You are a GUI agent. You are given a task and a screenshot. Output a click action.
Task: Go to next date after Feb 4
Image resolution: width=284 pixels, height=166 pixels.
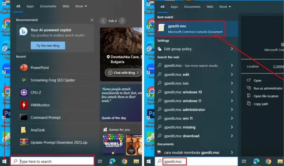[122, 21]
